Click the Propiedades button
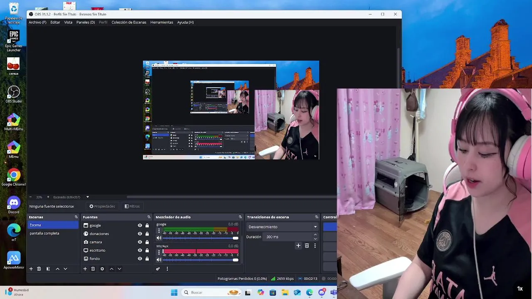 pos(102,206)
